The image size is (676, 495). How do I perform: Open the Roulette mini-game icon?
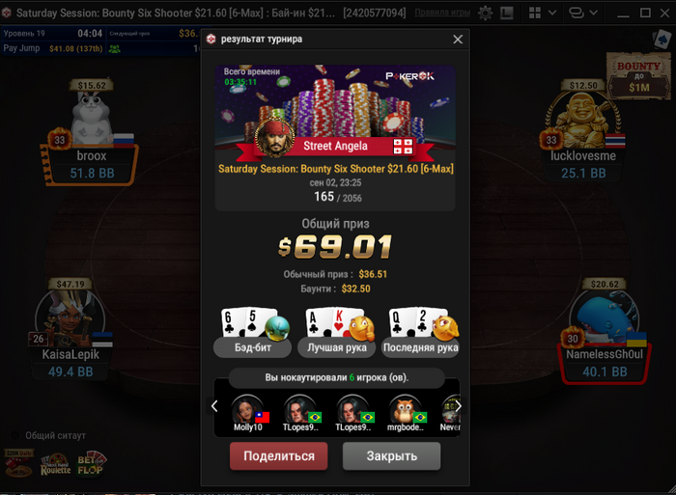(x=56, y=464)
